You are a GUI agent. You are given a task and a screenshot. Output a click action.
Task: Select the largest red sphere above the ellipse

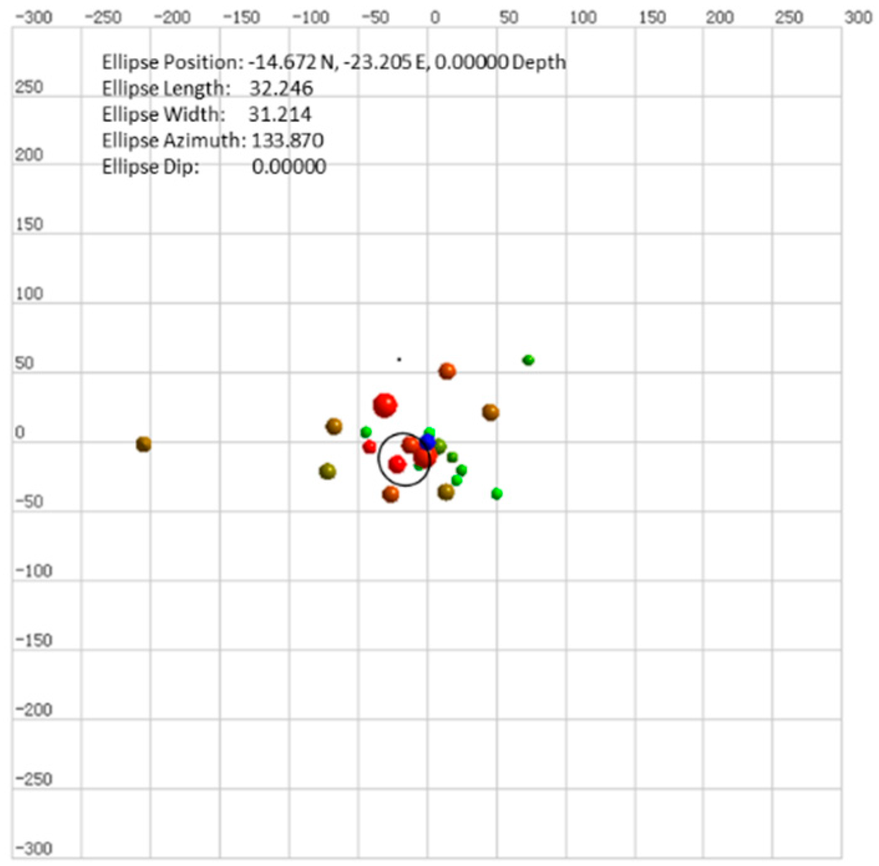(385, 405)
